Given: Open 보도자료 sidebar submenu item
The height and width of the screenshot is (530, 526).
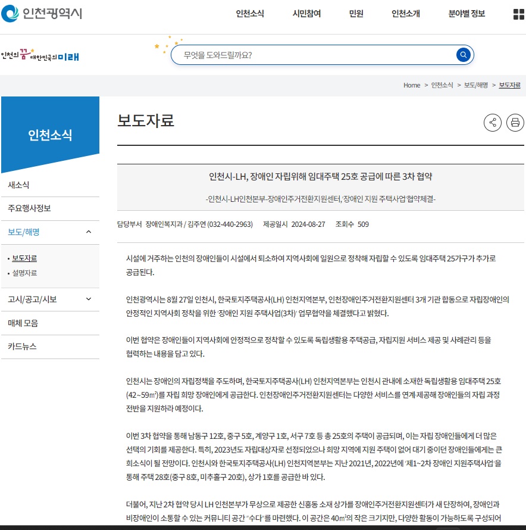Looking at the screenshot, I should 24,258.
